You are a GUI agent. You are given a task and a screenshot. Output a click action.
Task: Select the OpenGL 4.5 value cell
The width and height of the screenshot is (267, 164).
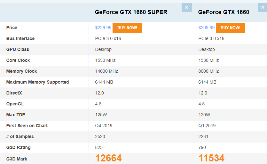202,104
